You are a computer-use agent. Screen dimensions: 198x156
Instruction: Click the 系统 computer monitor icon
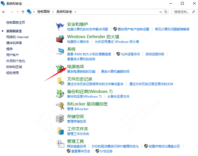coord(60,52)
